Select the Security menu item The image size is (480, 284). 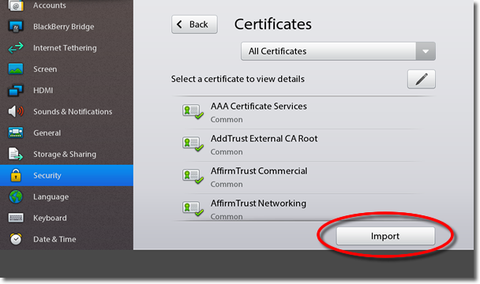[x=66, y=175]
